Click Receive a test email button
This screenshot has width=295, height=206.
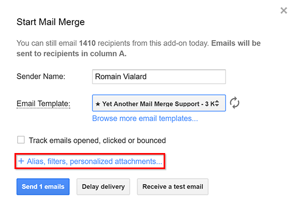point(173,187)
